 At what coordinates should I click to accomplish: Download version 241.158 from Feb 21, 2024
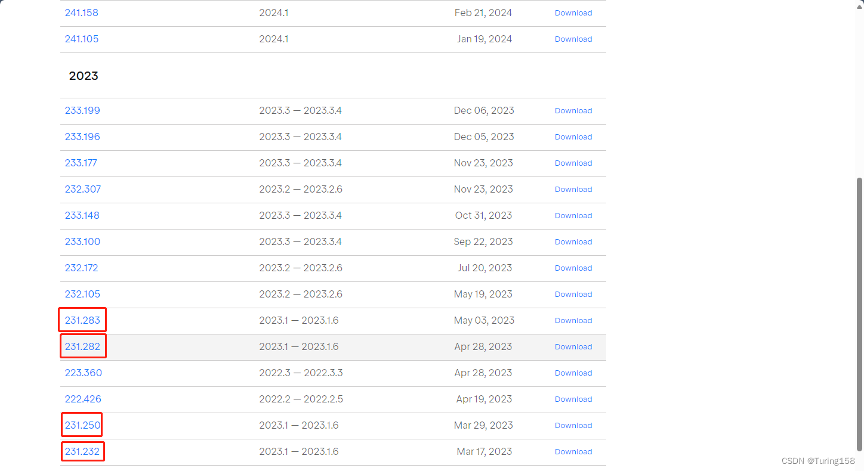point(573,13)
